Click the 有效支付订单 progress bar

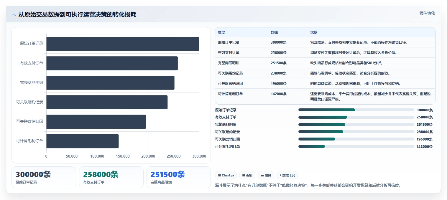click(356, 117)
